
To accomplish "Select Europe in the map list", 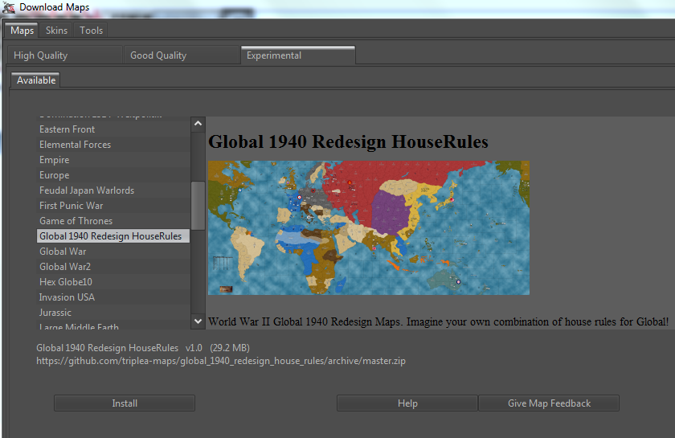I will click(x=112, y=175).
